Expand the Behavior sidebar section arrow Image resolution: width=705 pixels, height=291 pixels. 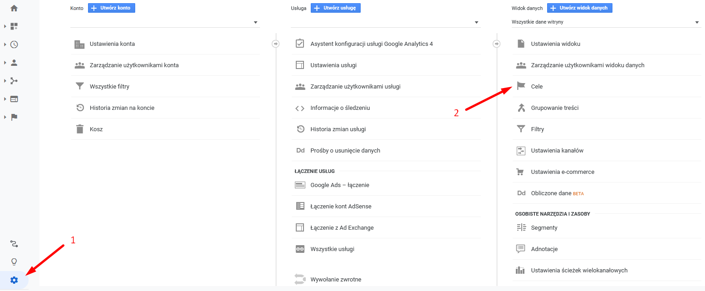click(5, 99)
